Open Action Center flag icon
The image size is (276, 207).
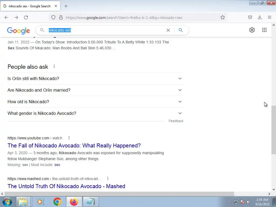pyautogui.click(x=242, y=202)
